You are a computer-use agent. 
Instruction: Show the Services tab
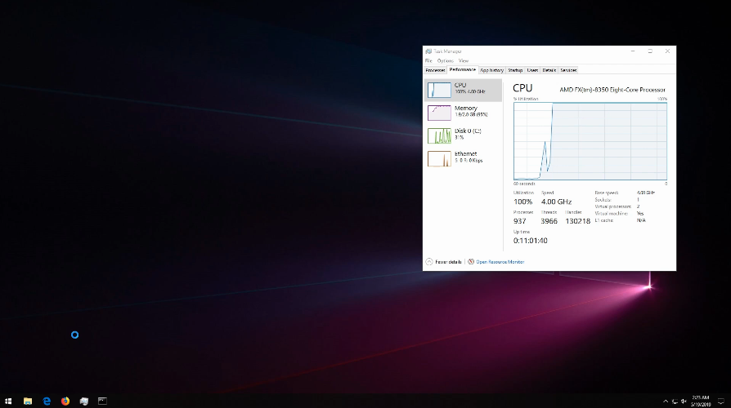tap(568, 70)
